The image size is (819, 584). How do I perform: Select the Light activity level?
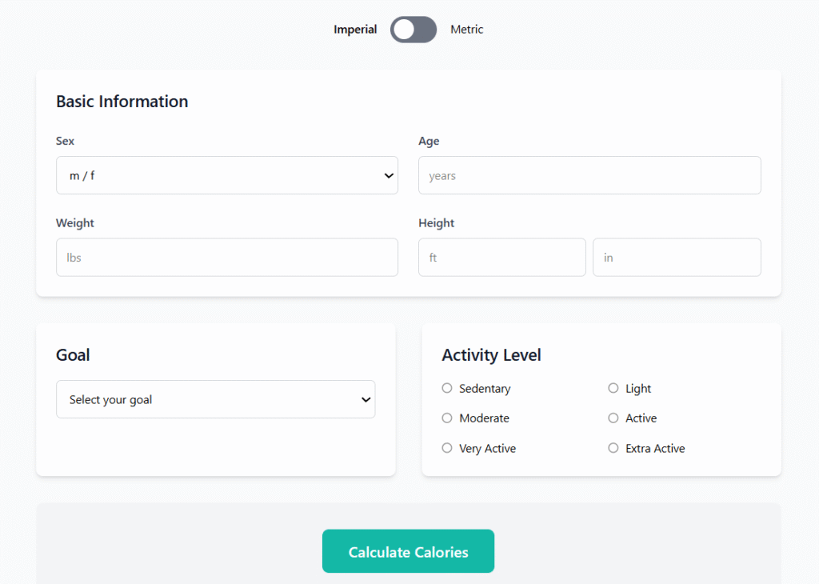coord(613,388)
